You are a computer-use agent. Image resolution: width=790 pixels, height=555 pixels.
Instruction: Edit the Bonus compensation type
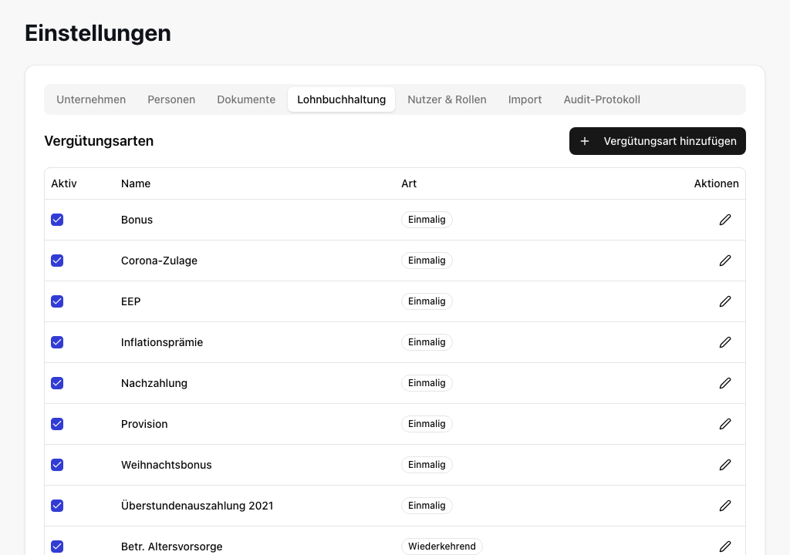(725, 220)
